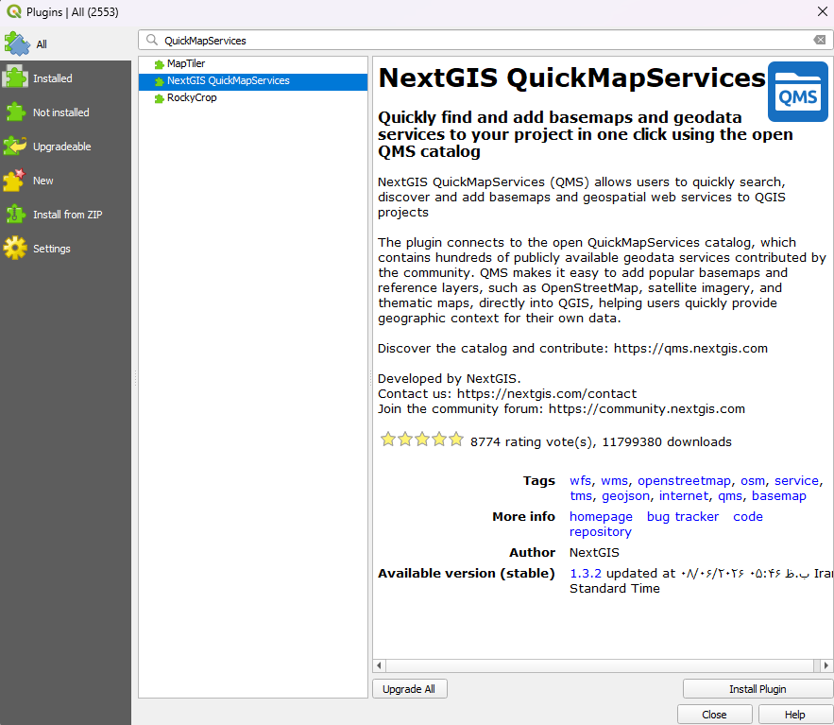This screenshot has height=725, width=834.
Task: Open the geojson tag link
Action: pos(625,495)
